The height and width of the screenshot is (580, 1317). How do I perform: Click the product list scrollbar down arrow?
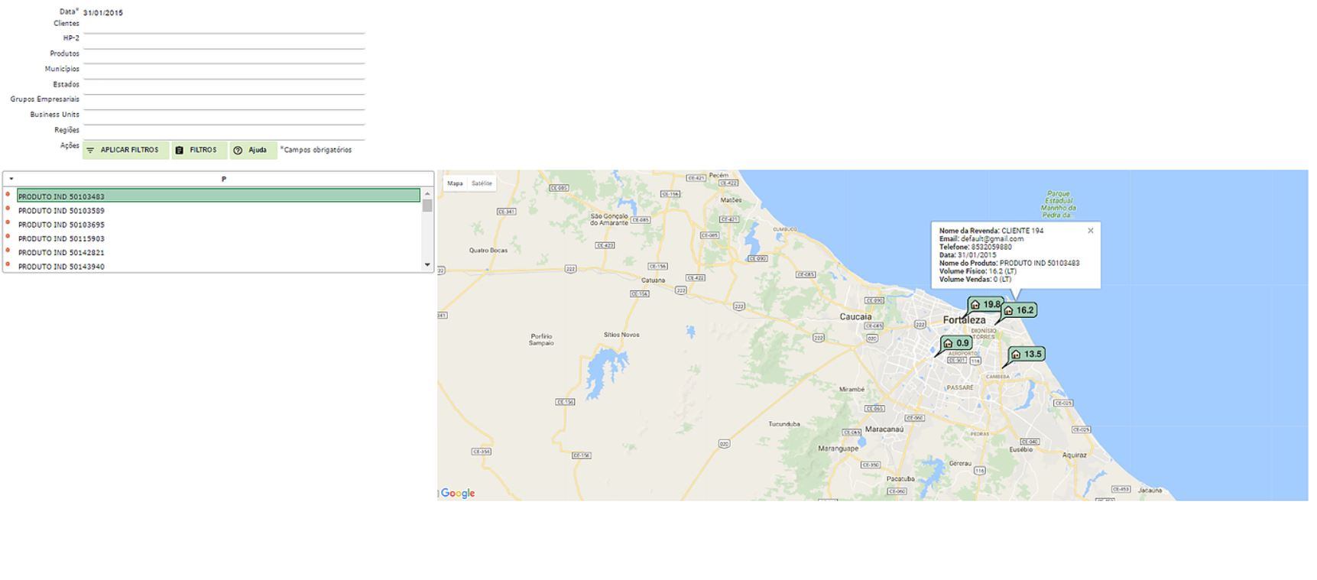pos(427,265)
